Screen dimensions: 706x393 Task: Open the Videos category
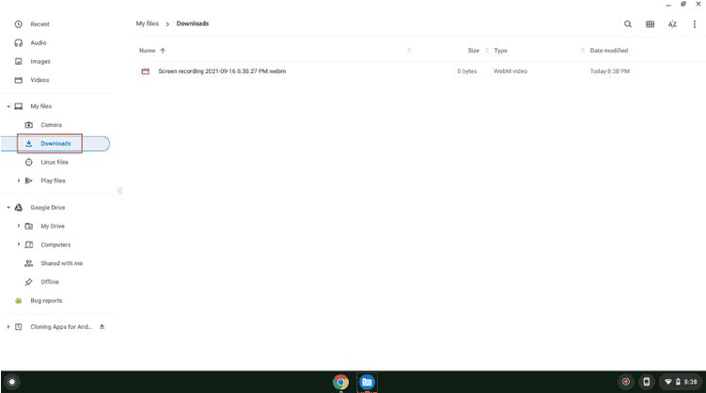39,80
